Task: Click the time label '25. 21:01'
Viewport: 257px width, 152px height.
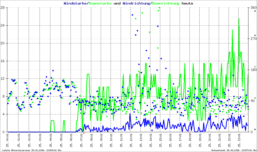Action: coord(220,140)
